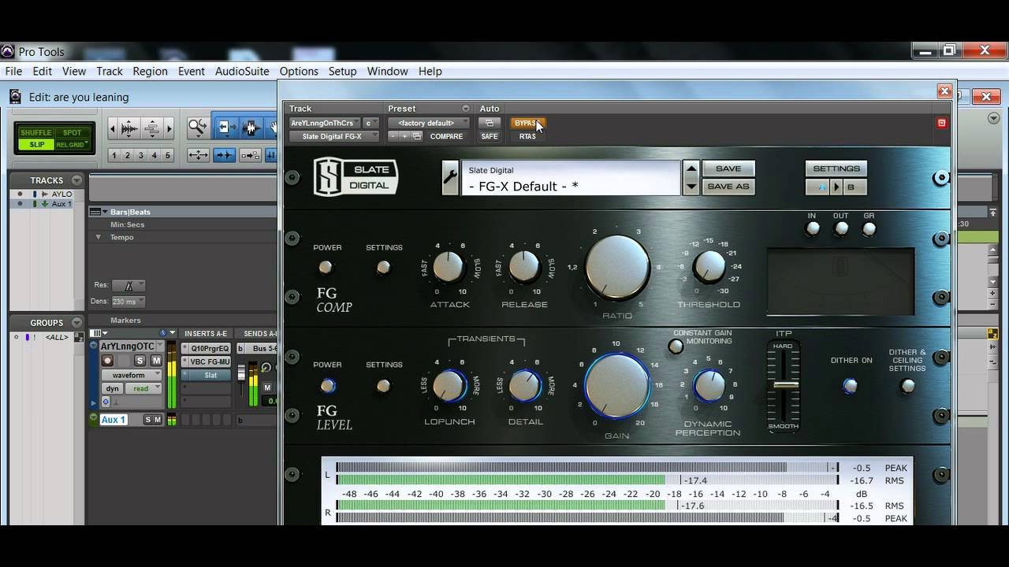Screen dimensions: 1009x567
Task: Select the Selector waveform tool
Action: [x=251, y=128]
